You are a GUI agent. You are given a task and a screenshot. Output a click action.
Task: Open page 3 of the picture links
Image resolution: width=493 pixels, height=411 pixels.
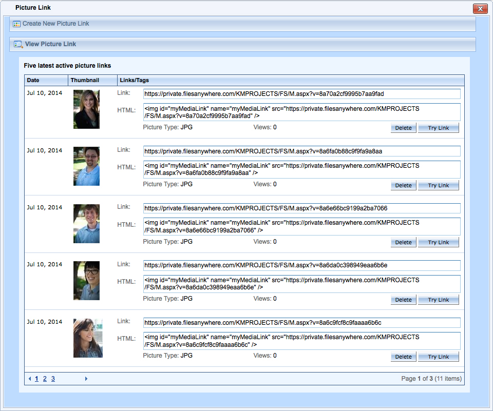tap(53, 379)
